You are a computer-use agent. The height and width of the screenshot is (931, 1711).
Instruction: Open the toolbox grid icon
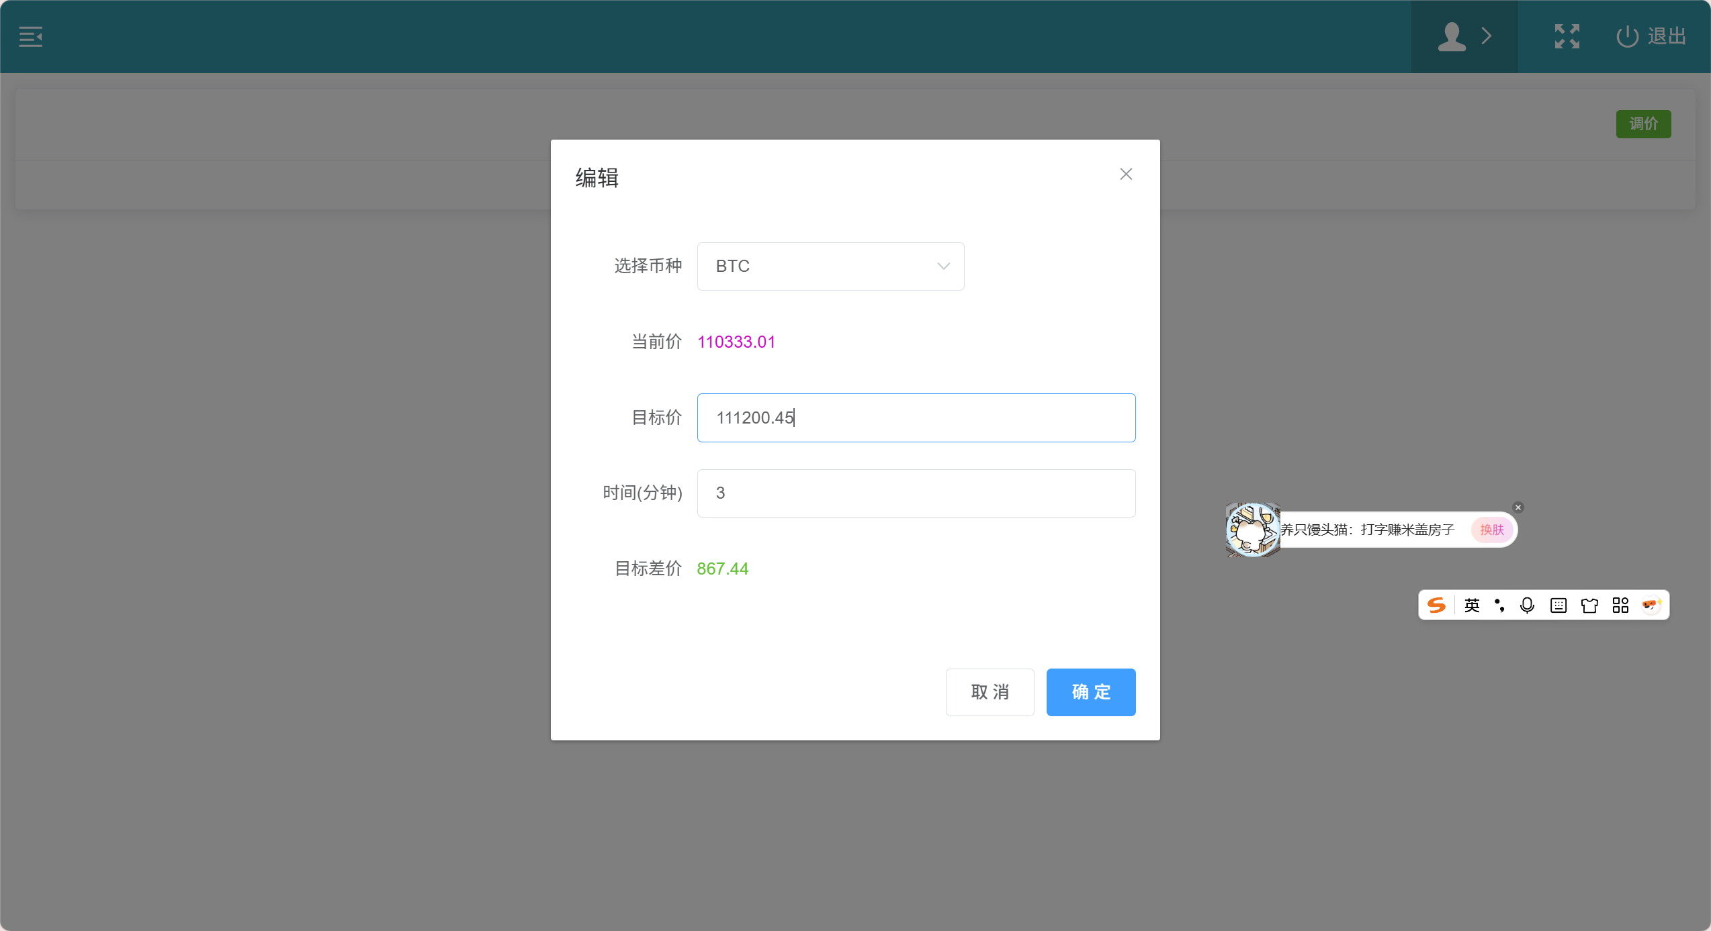click(1620, 605)
